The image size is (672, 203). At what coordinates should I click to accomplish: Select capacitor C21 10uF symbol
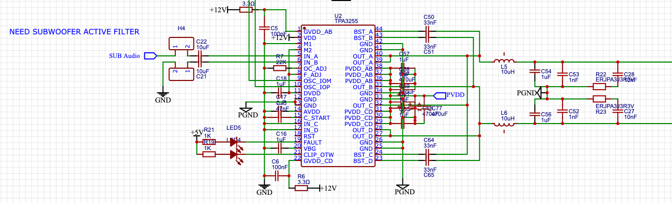[200, 63]
